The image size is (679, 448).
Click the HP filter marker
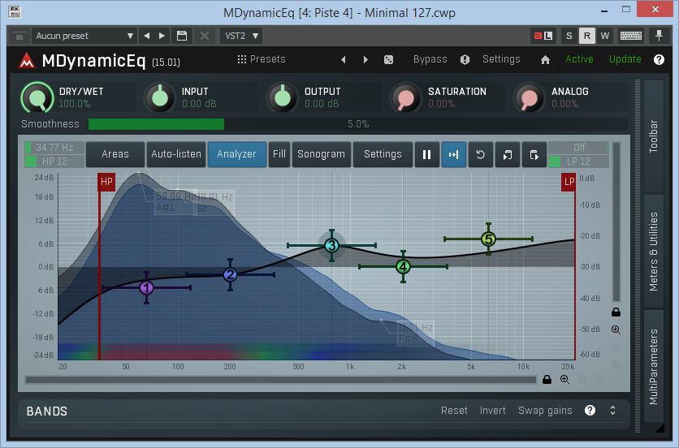pos(106,182)
